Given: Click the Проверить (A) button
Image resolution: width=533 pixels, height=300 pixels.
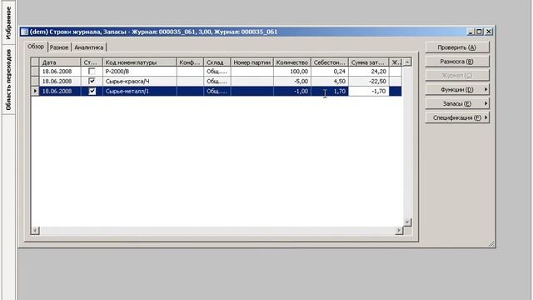Looking at the screenshot, I should (x=457, y=47).
